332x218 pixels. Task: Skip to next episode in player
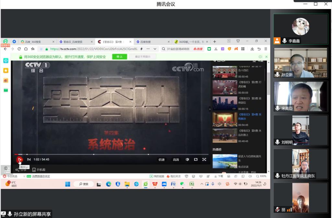pyautogui.click(x=29, y=160)
